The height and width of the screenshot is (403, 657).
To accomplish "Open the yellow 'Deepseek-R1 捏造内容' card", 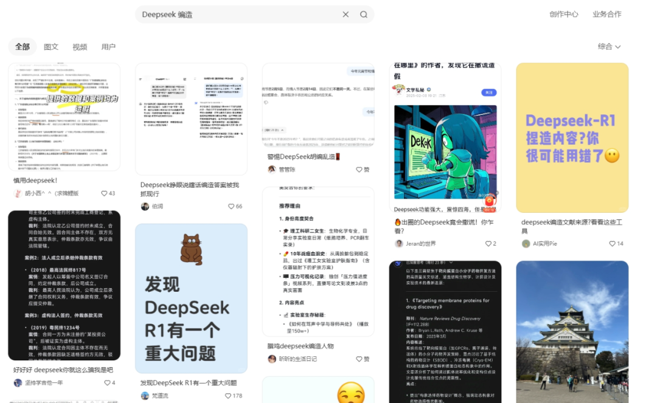I will 572,138.
